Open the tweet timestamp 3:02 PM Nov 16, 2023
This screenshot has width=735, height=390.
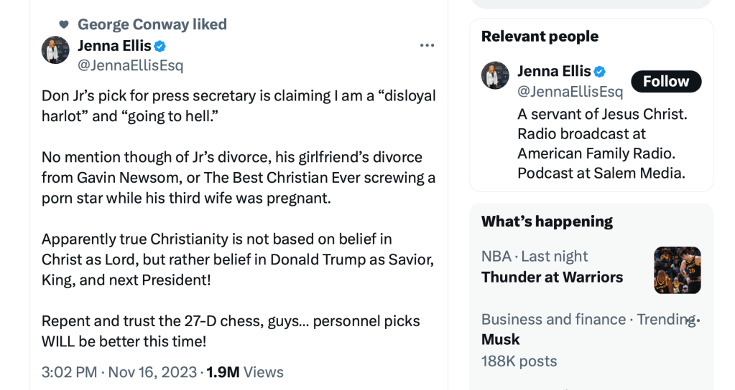tap(119, 372)
